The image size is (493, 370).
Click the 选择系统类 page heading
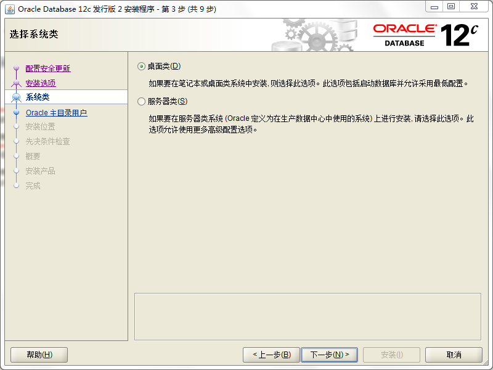click(34, 34)
